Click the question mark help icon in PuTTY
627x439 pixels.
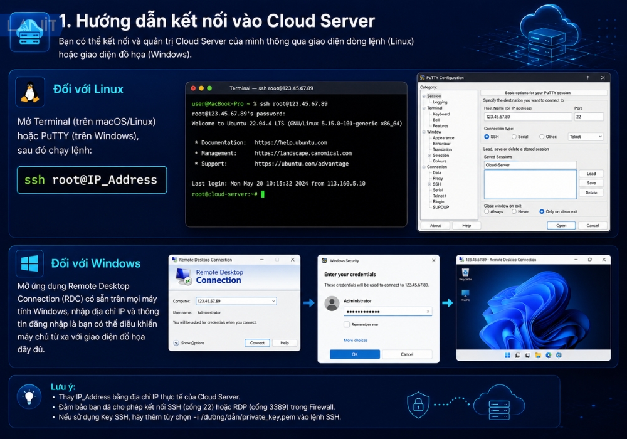click(x=587, y=78)
